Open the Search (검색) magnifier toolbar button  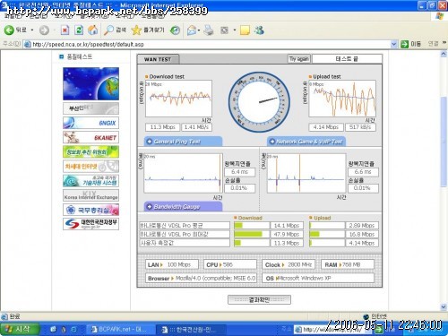[x=115, y=30]
